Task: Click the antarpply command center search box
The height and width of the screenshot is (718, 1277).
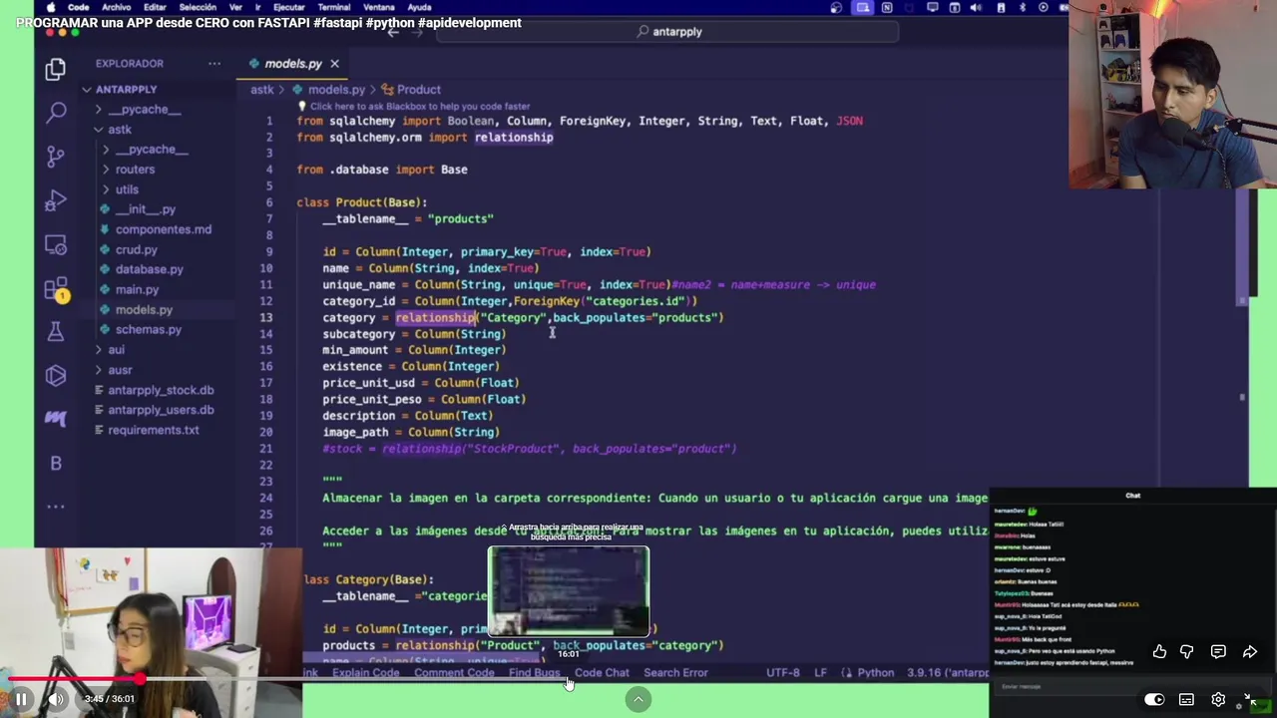Action: [669, 31]
